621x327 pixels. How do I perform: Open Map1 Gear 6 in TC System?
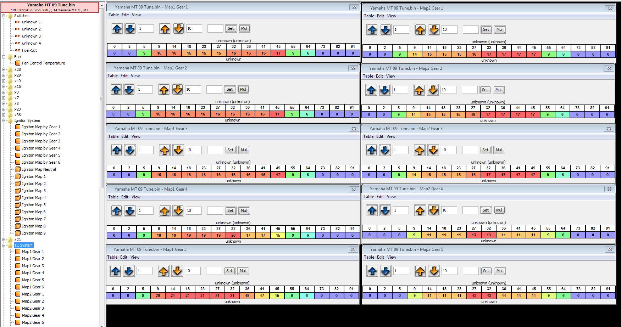pyautogui.click(x=33, y=287)
